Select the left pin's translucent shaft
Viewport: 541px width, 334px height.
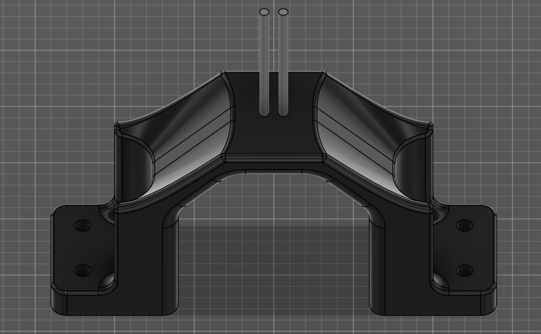[264, 63]
